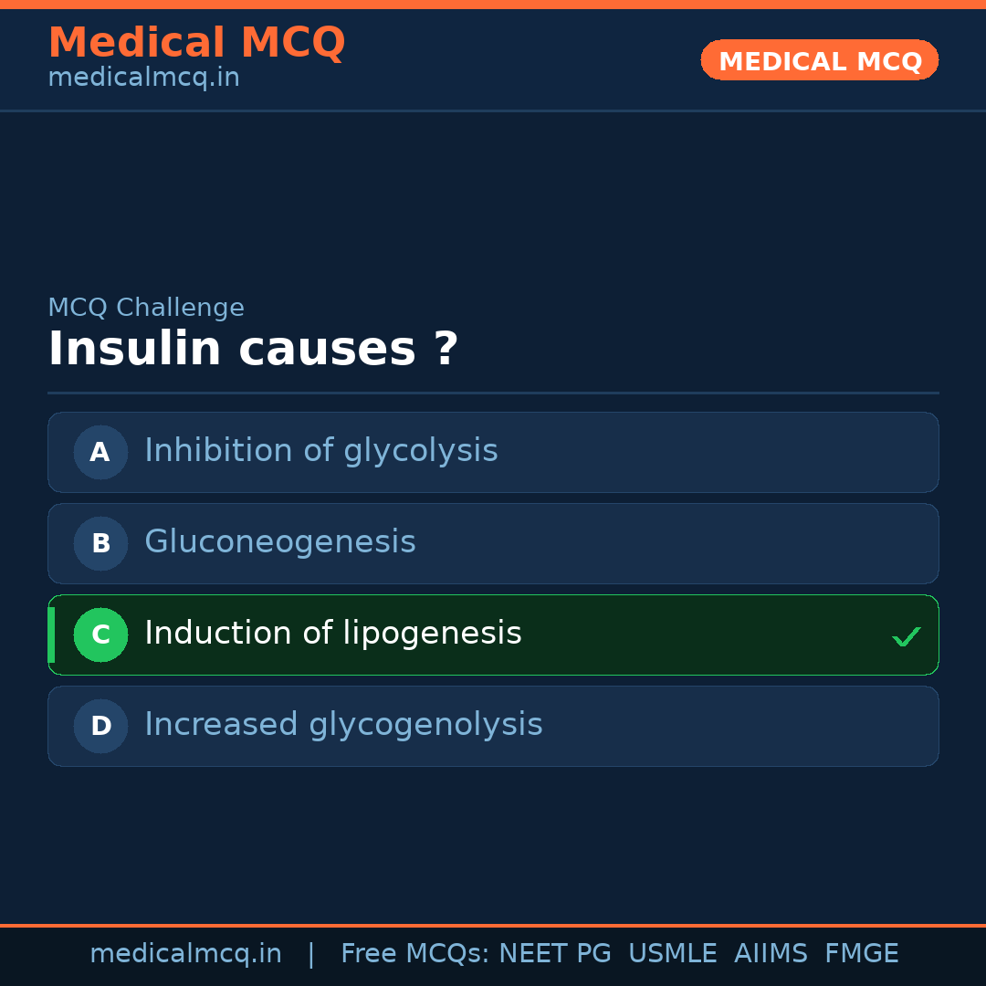Click the FMGE label in footer
Viewport: 986px width, 986px height.
(861, 954)
